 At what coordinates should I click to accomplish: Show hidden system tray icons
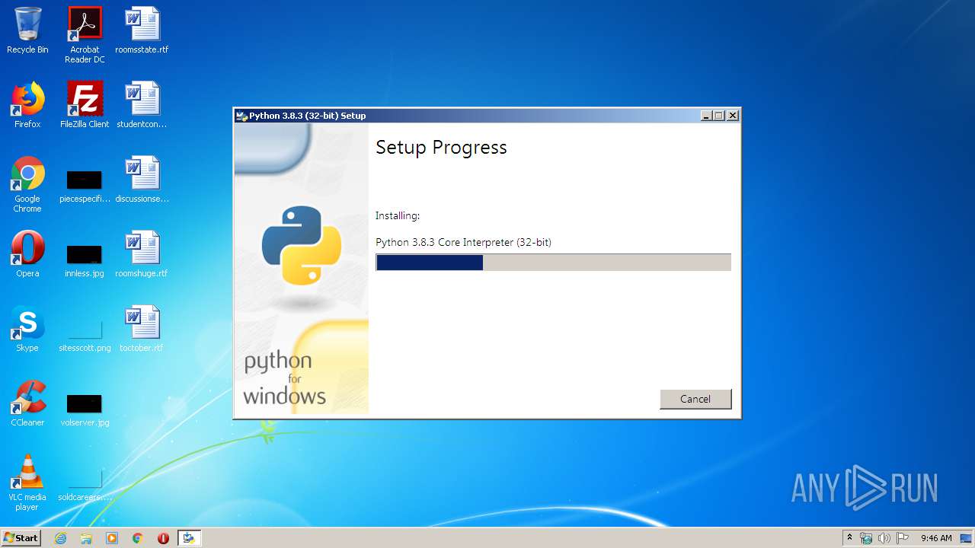[x=849, y=538]
